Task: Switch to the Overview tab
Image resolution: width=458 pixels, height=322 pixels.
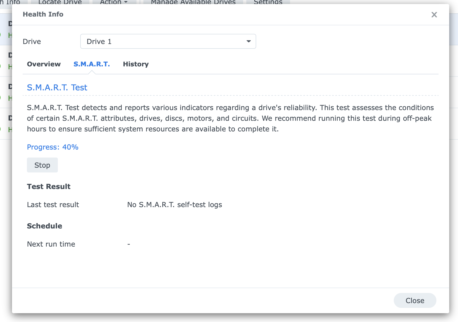Action: 44,64
